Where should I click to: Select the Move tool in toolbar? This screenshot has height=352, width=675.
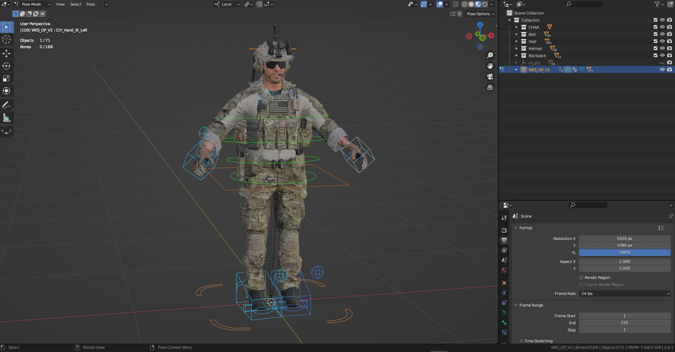coord(7,53)
